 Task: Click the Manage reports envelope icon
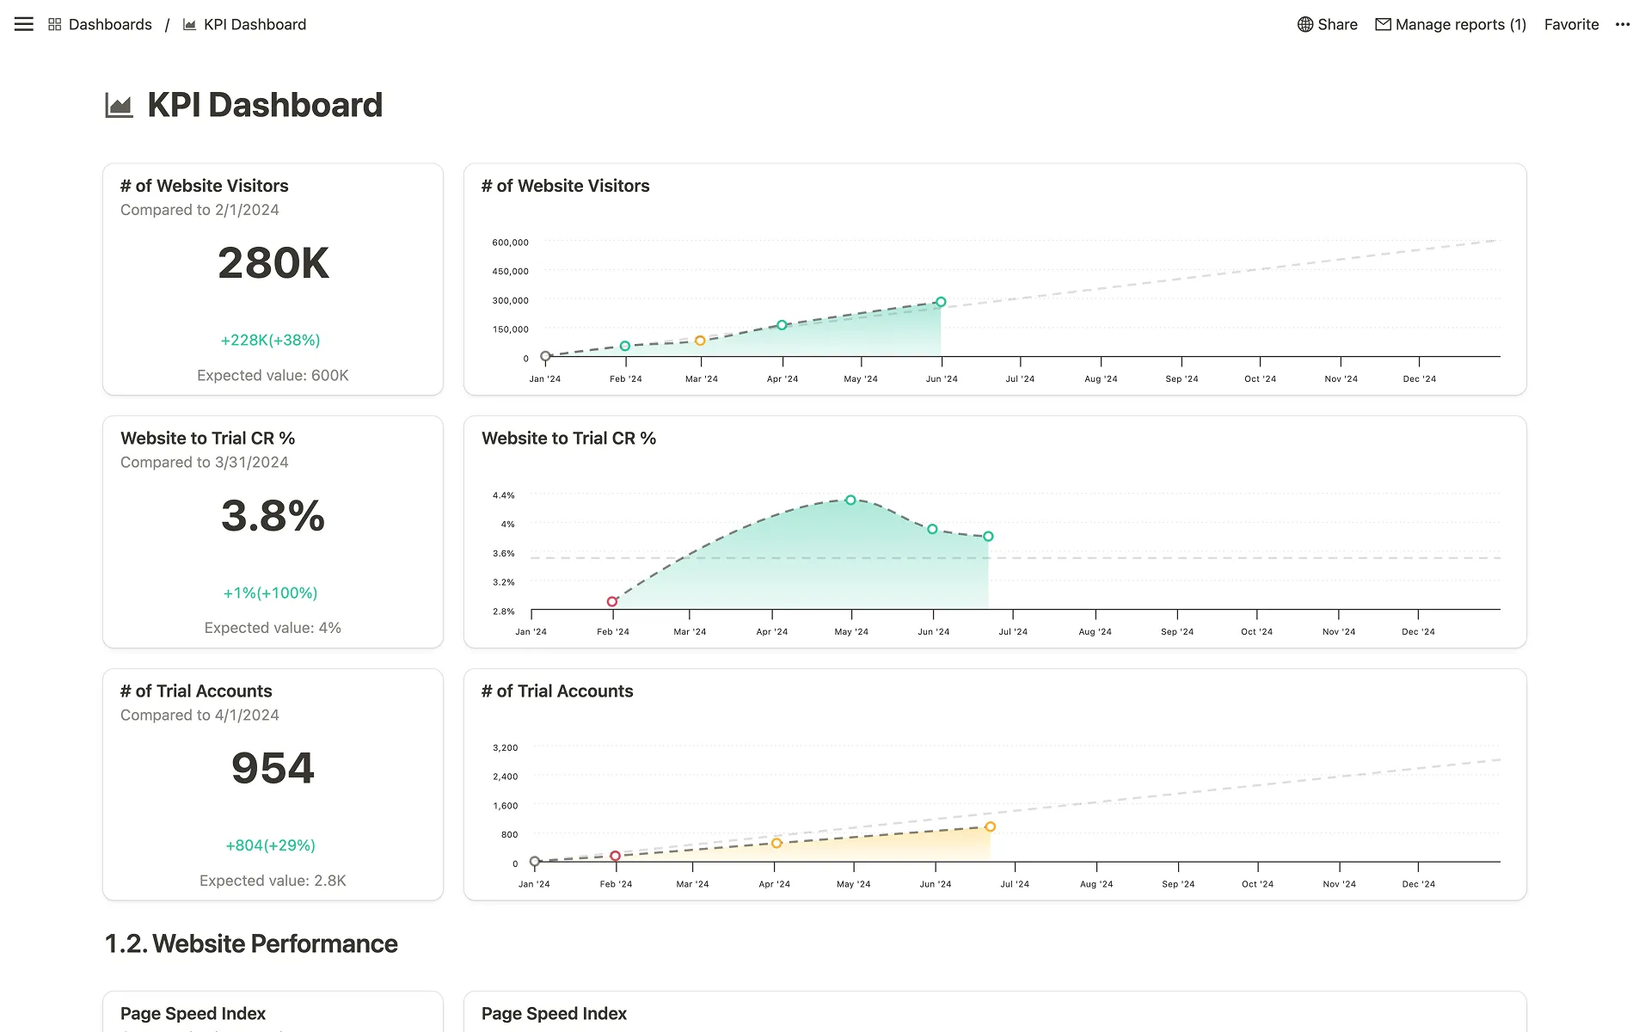[x=1383, y=24]
